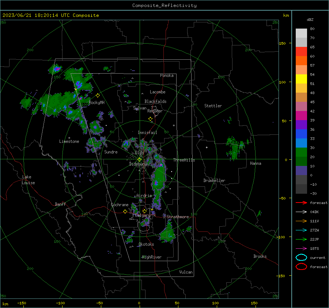This screenshot has height=308, width=329.
Task: Click the white 04DK arrow in legend
Action: (301, 212)
